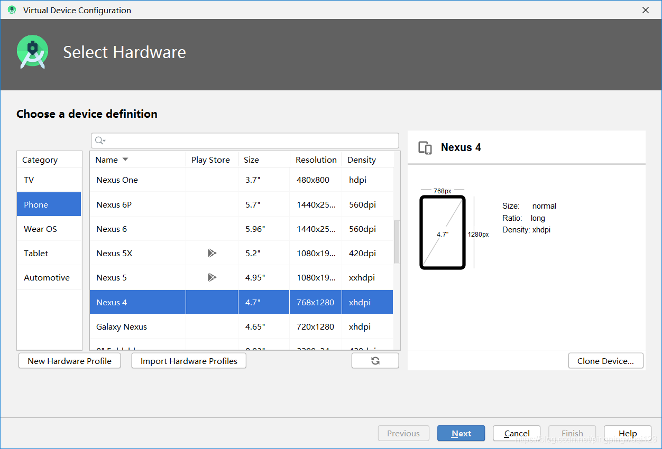
Task: Focus the device search input field
Action: point(245,141)
